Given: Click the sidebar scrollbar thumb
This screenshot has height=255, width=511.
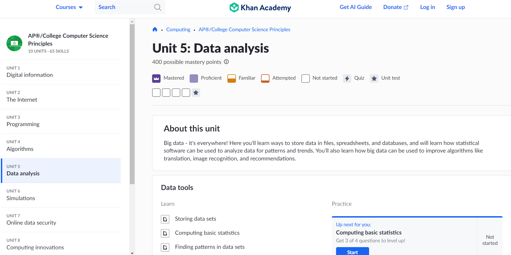Looking at the screenshot, I should [x=132, y=104].
